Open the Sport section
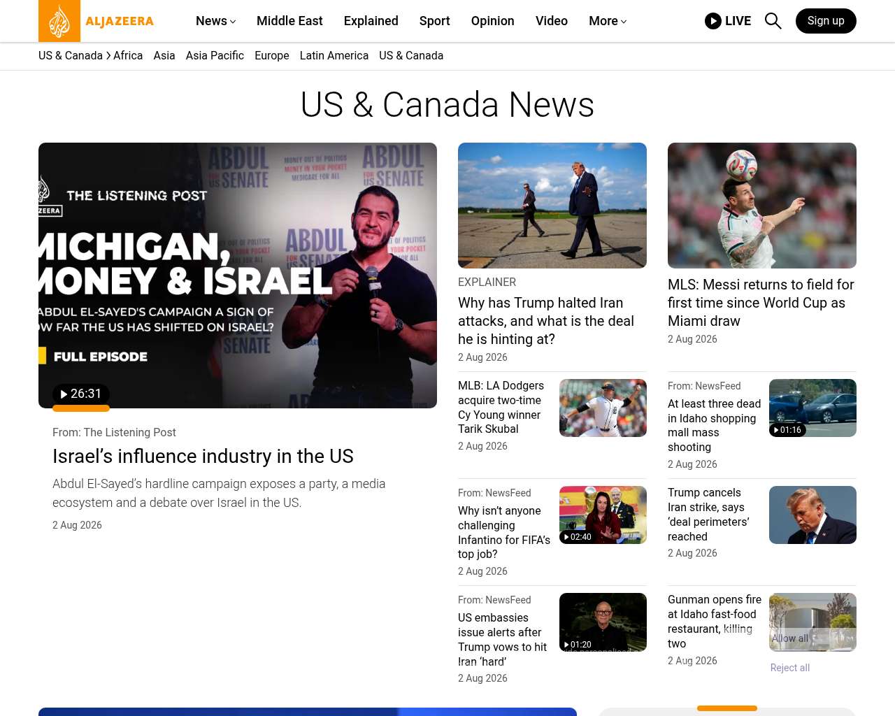Screen dimensions: 895x716 tap(435, 21)
